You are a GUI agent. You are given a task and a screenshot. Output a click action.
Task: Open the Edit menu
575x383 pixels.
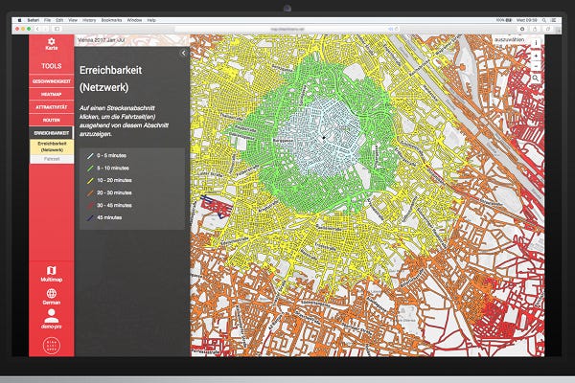click(59, 20)
